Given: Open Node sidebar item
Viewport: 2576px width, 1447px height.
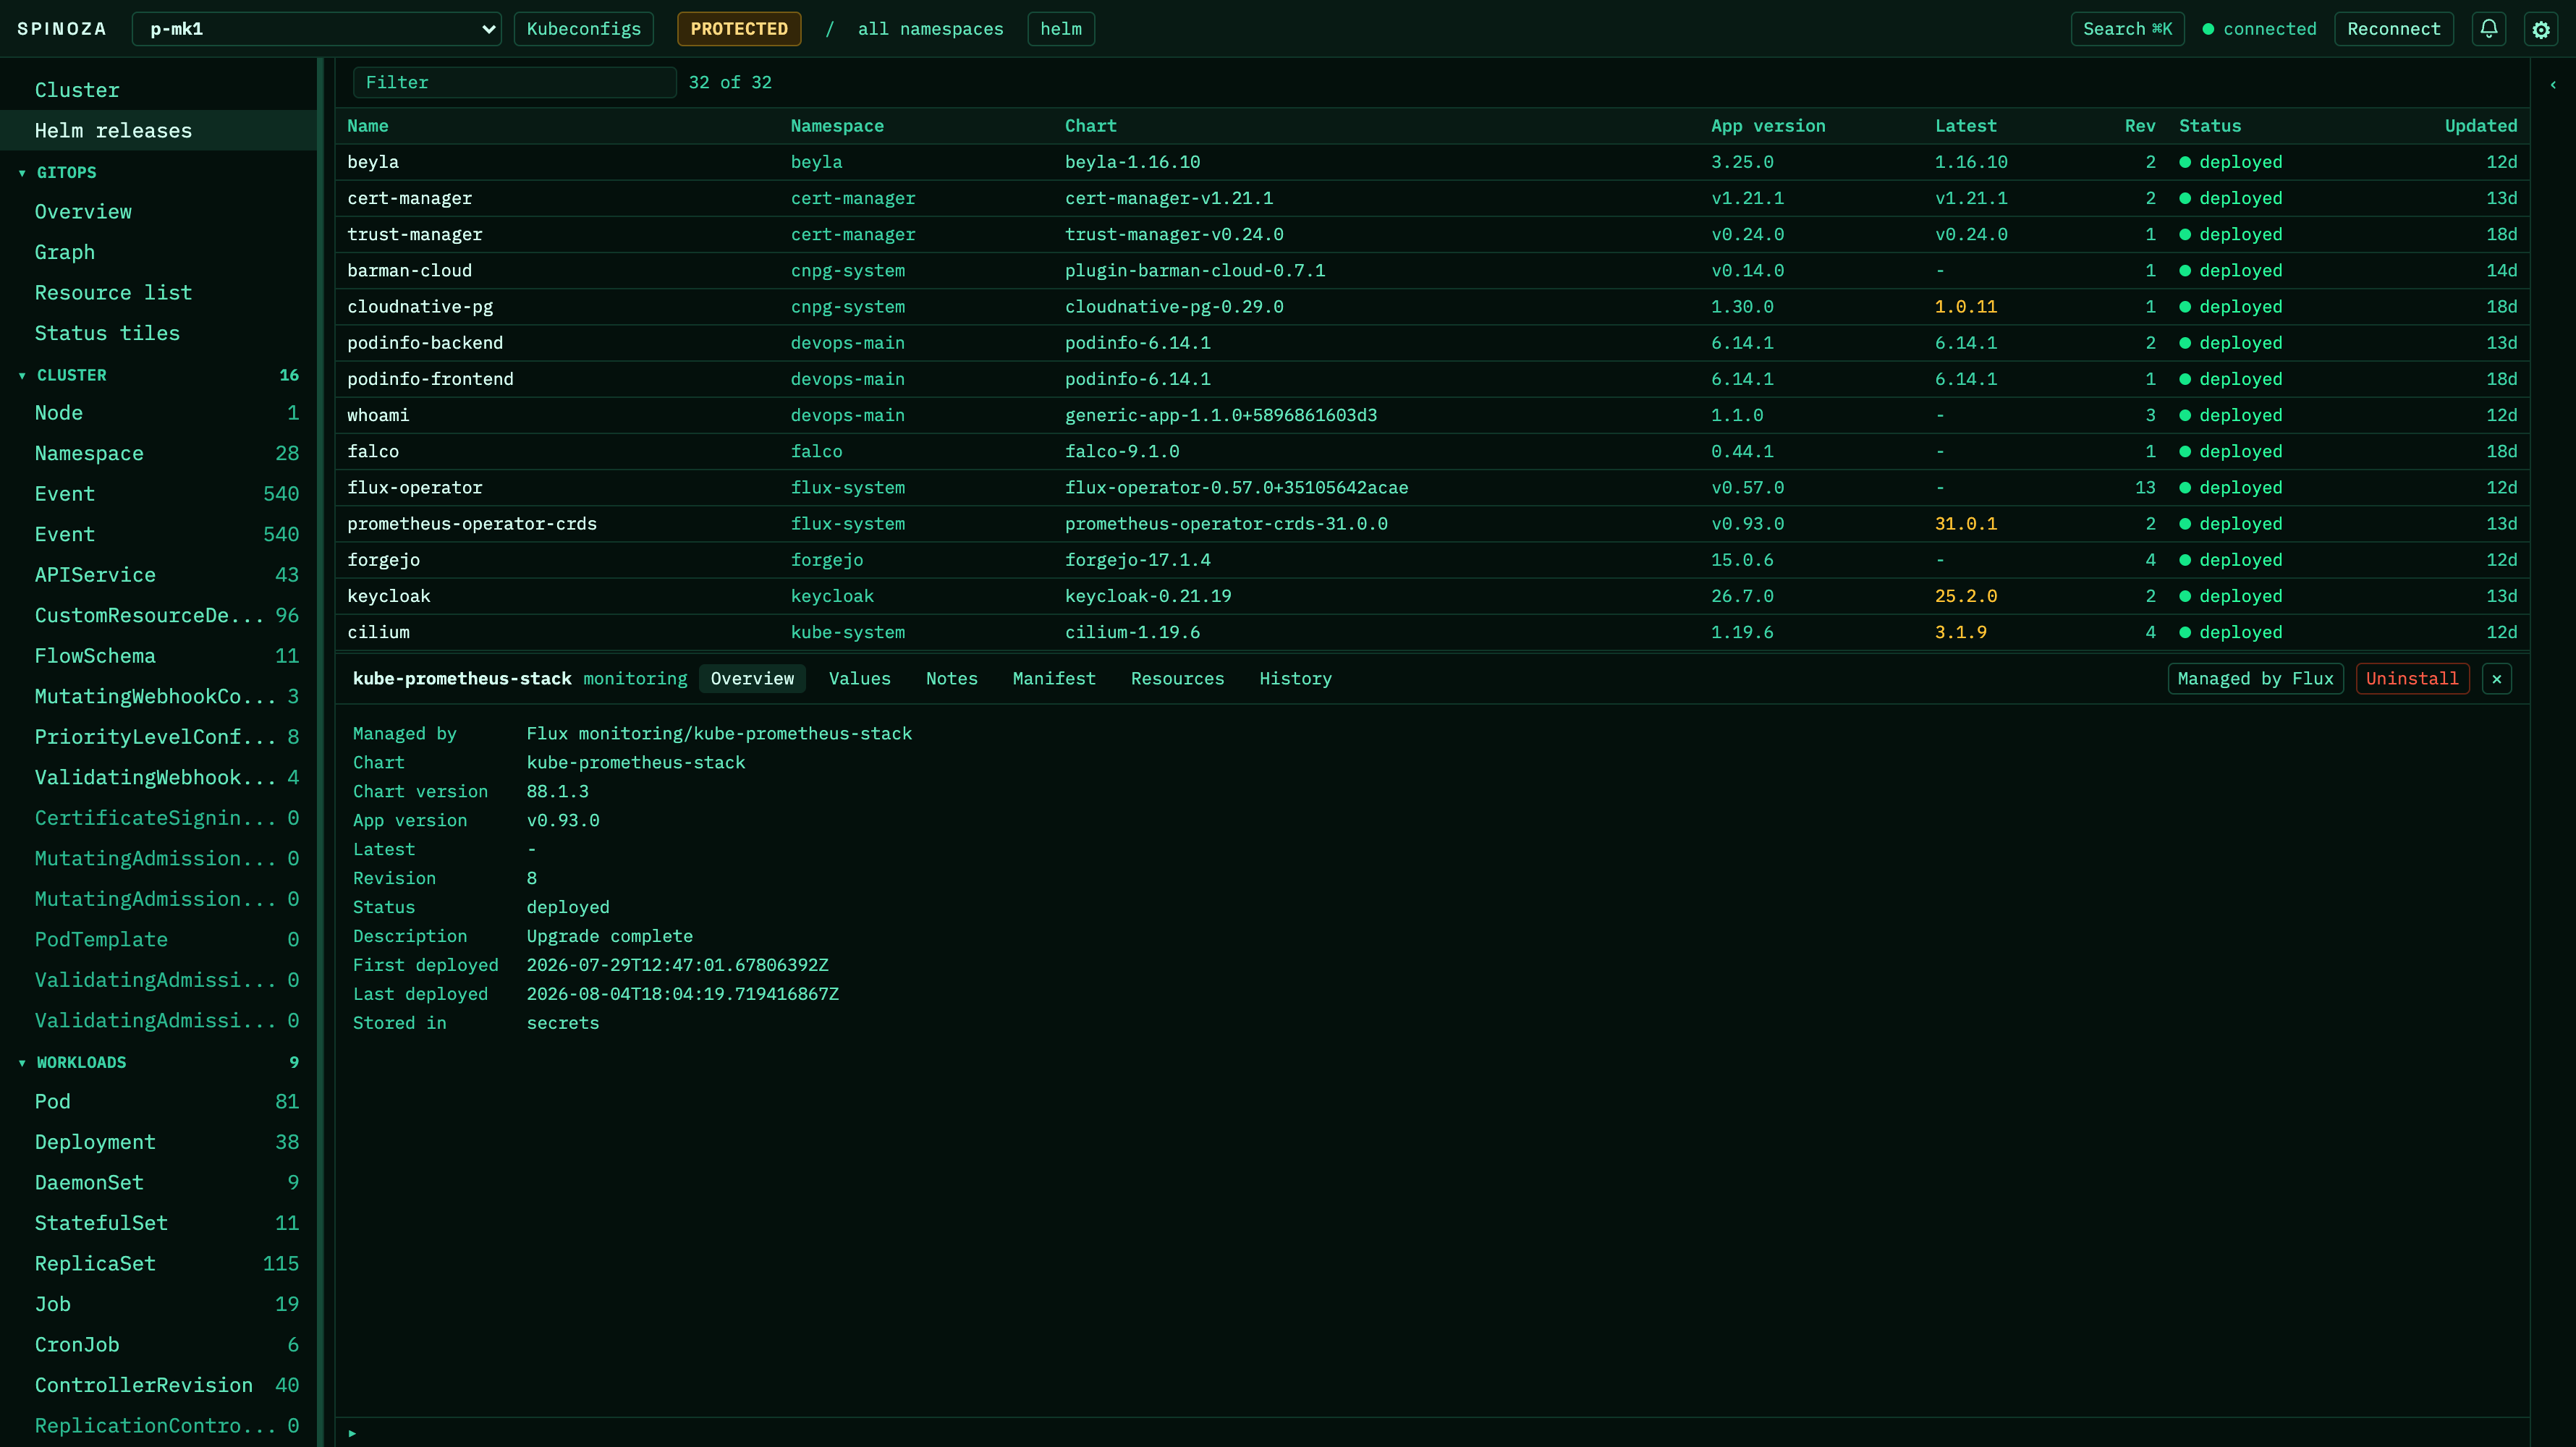Looking at the screenshot, I should [x=158, y=413].
